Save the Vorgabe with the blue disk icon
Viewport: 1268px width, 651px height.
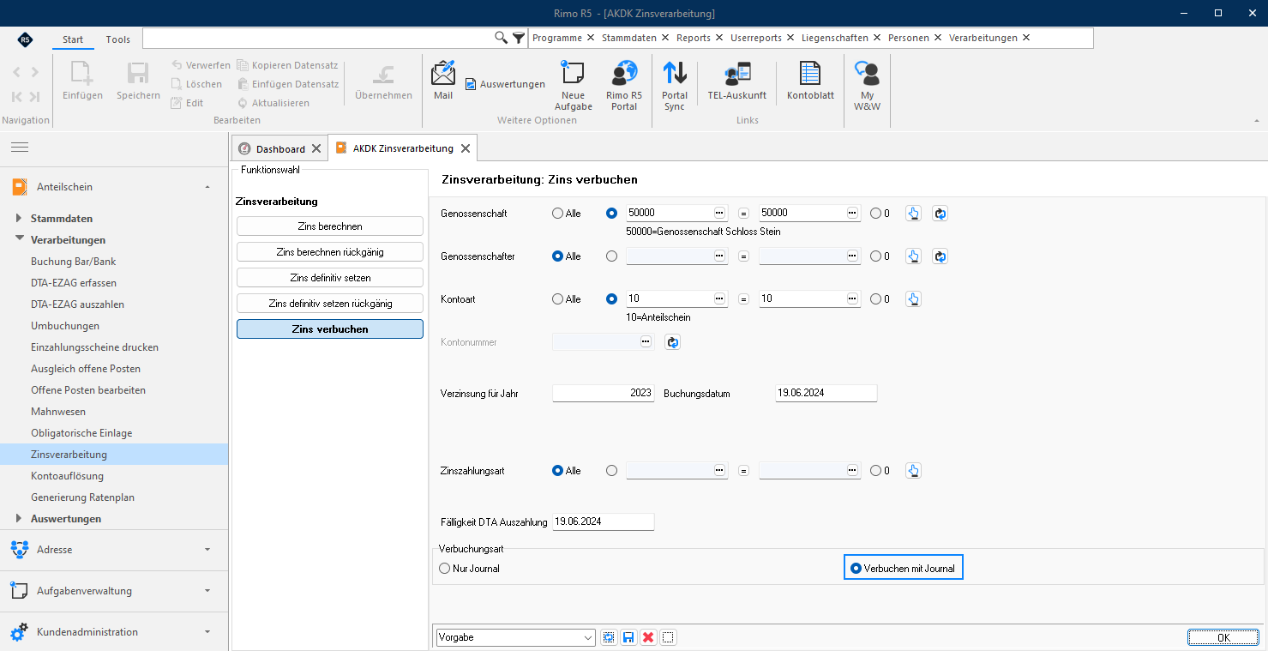(628, 637)
